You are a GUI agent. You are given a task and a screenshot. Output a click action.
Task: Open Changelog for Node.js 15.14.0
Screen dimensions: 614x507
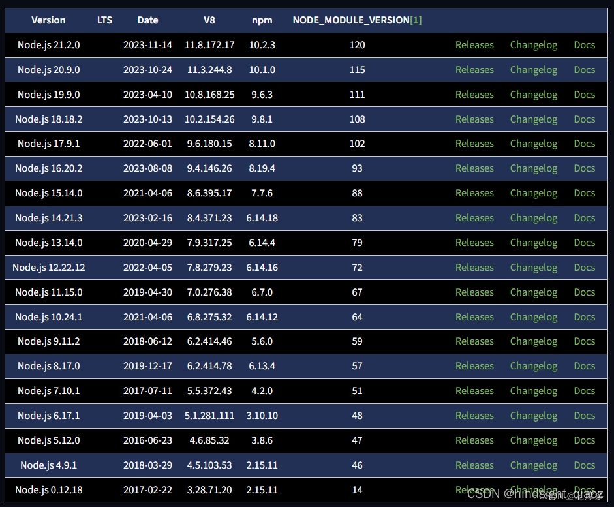pyautogui.click(x=533, y=193)
